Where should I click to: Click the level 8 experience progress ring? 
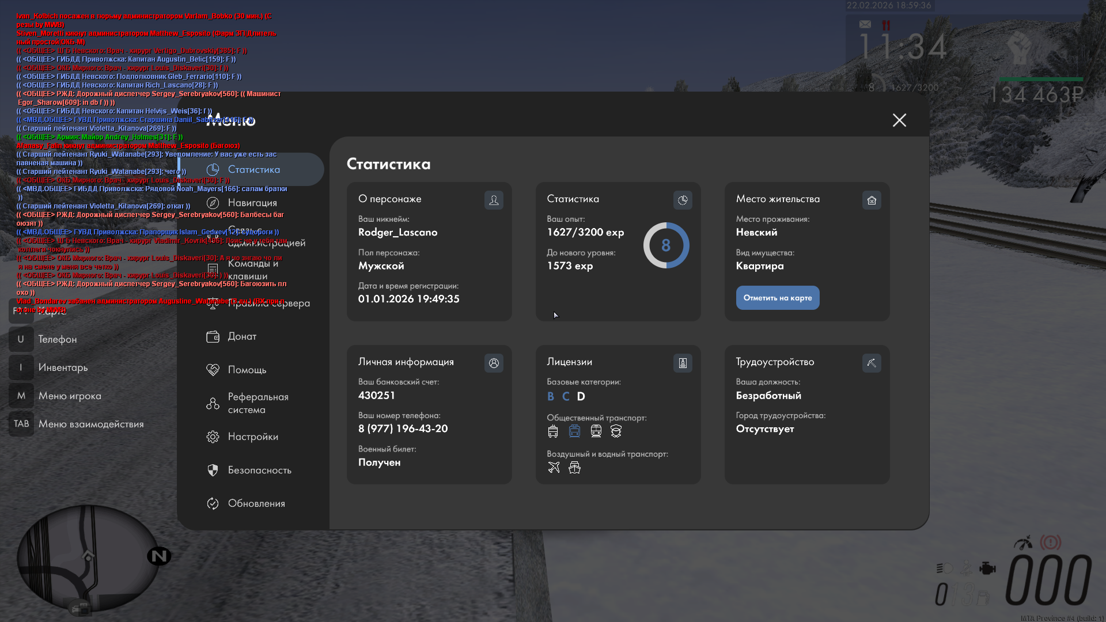pos(666,245)
